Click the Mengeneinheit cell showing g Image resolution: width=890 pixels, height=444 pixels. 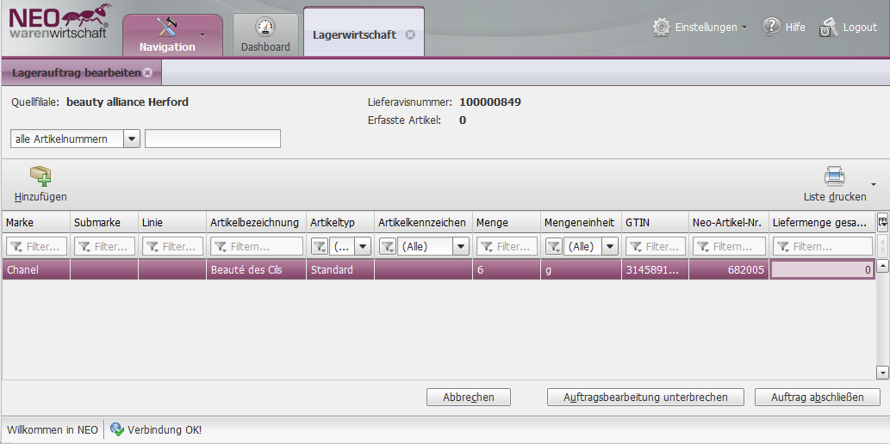582,270
